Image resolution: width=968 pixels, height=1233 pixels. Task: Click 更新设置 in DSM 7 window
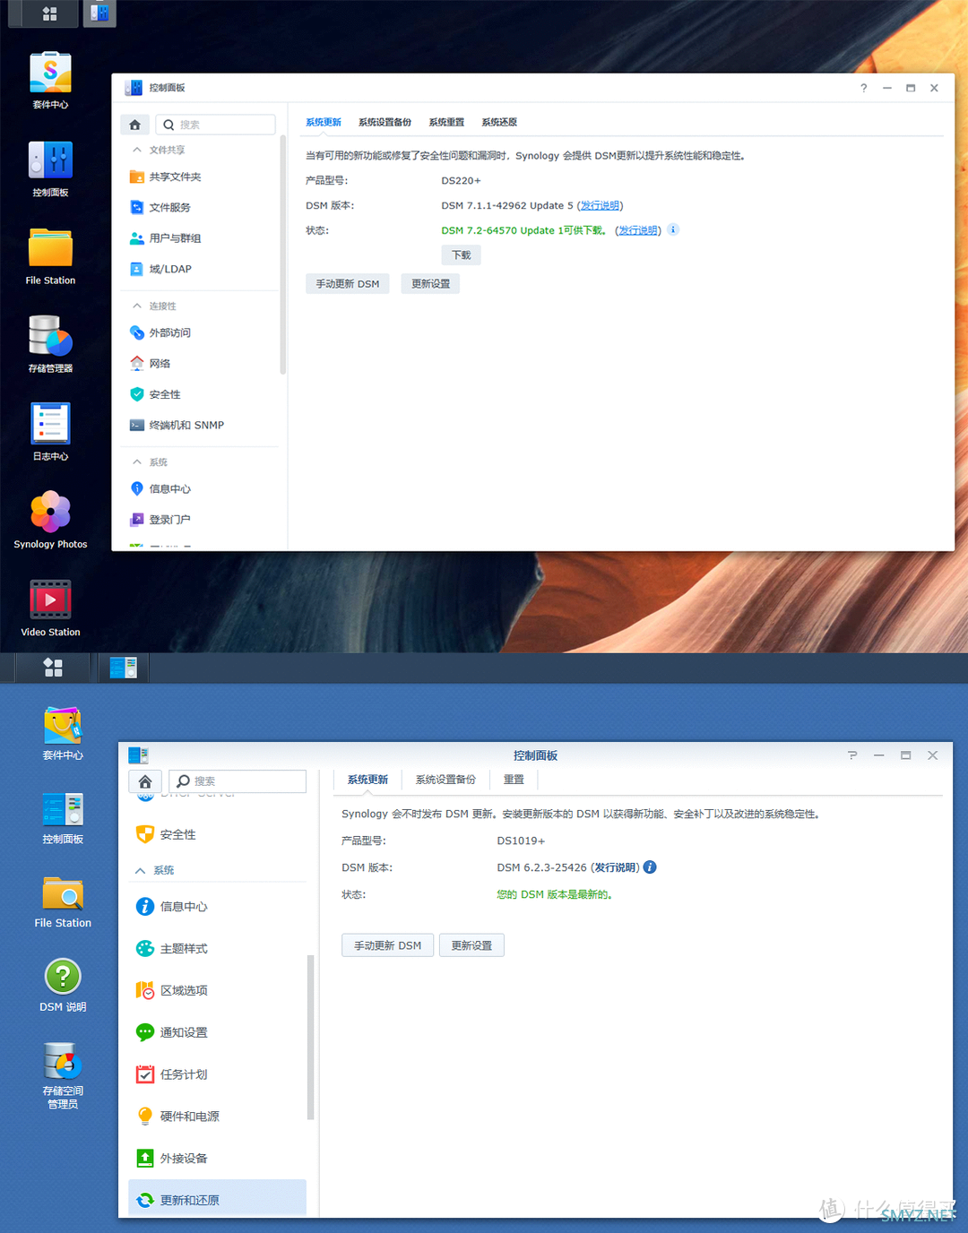430,284
